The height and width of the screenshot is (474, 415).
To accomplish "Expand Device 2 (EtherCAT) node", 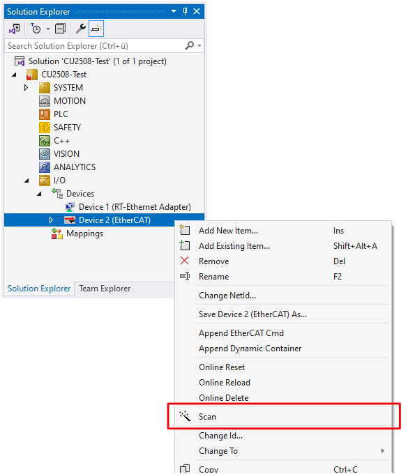I will pyautogui.click(x=51, y=220).
